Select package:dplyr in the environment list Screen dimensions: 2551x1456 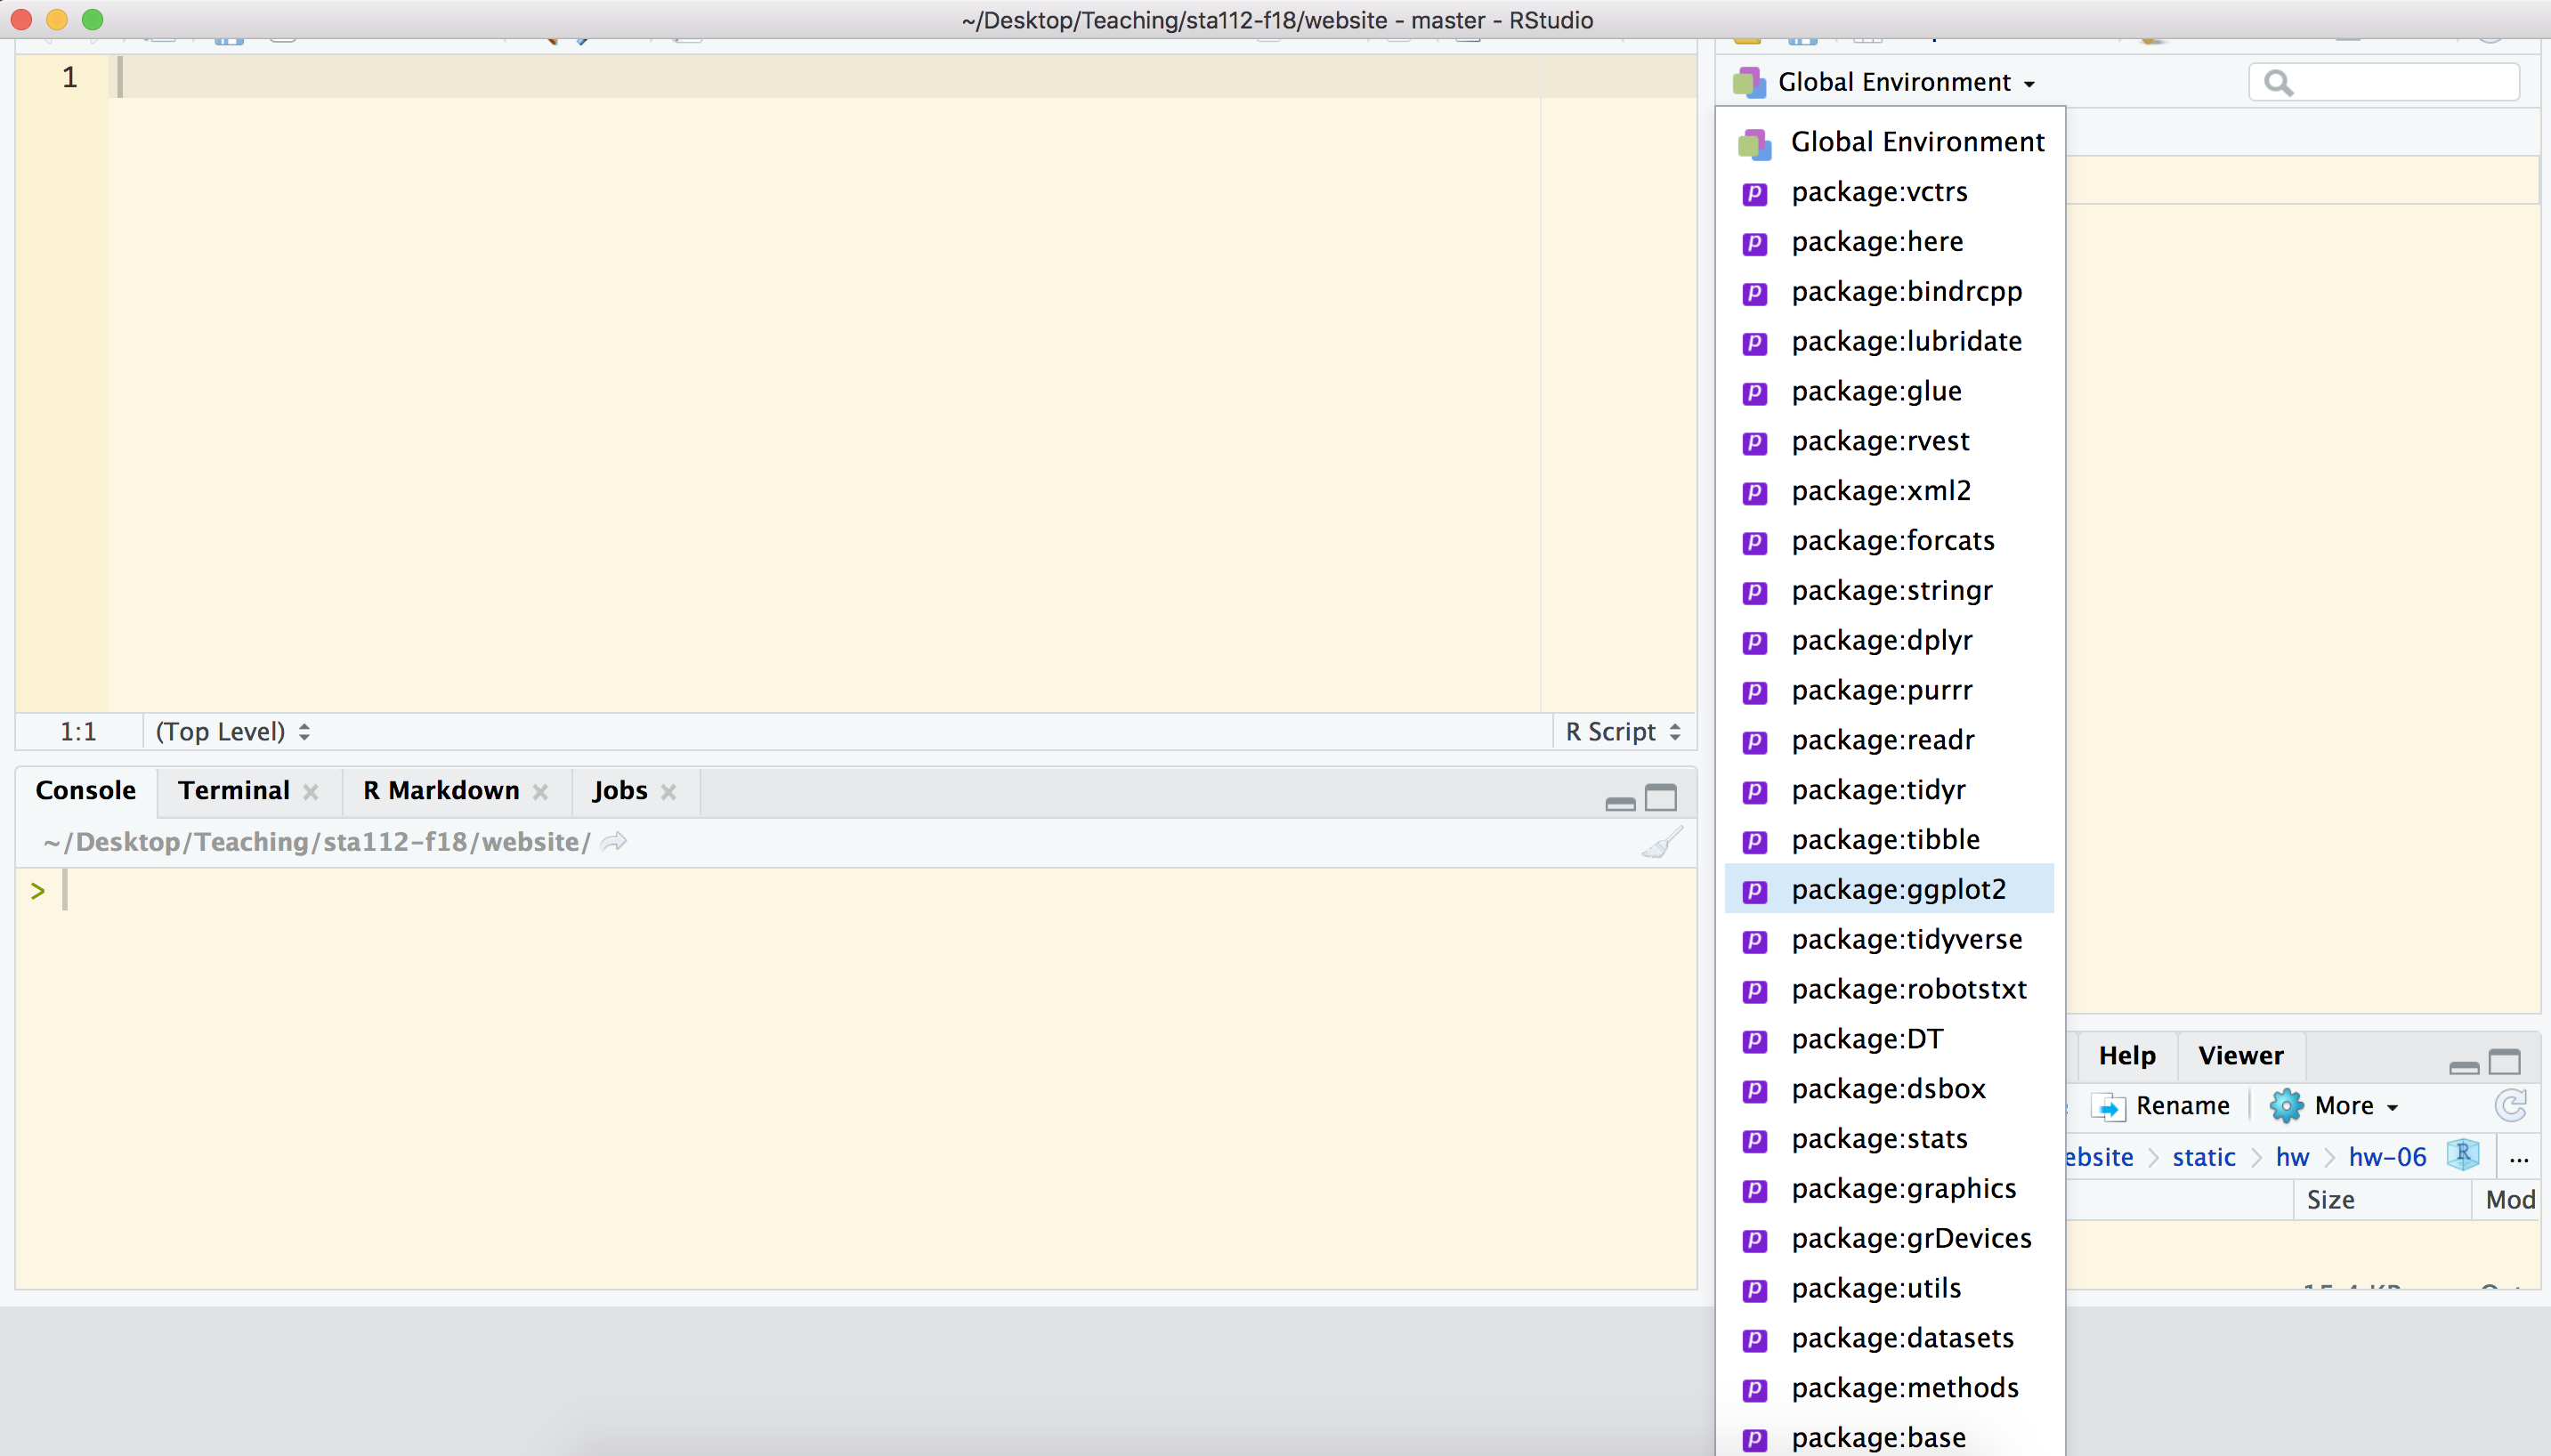click(x=1882, y=641)
